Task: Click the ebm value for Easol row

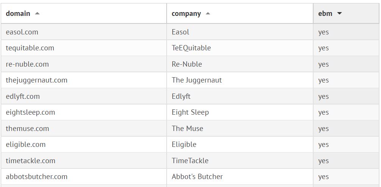Action: click(x=323, y=32)
